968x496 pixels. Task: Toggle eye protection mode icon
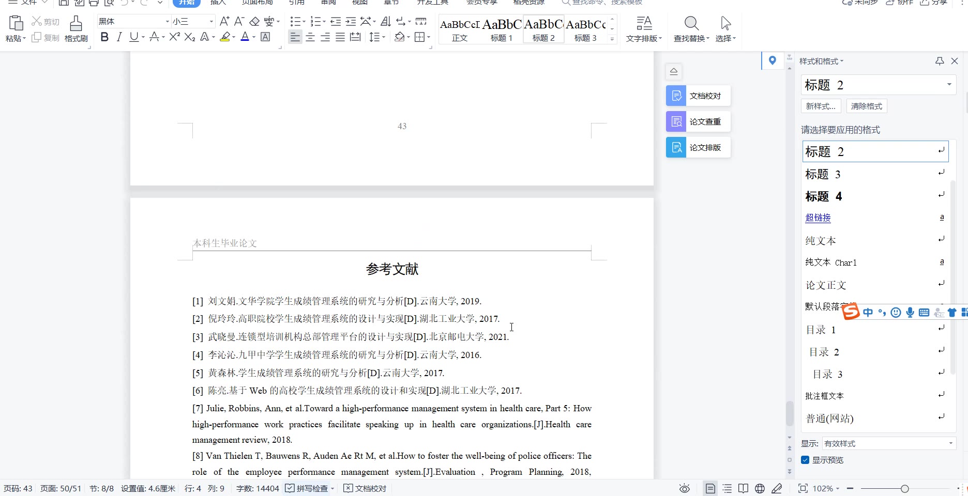[x=684, y=488]
